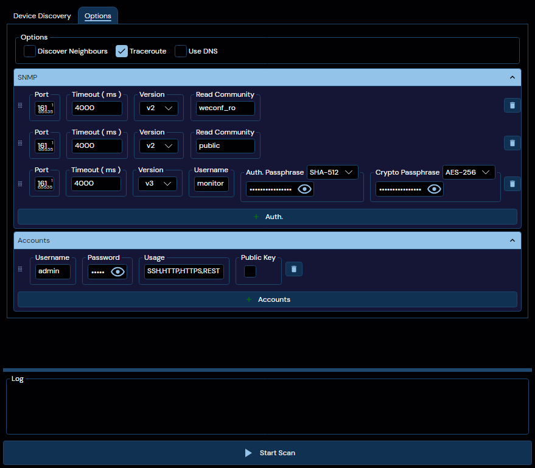Delete the public community SNMP entry

tap(512, 143)
